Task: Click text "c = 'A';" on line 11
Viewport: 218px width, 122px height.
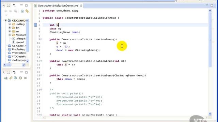Action: (63, 47)
